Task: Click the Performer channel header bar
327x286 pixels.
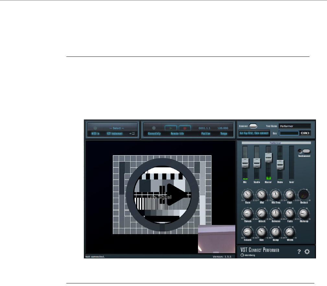Action: coord(276,143)
